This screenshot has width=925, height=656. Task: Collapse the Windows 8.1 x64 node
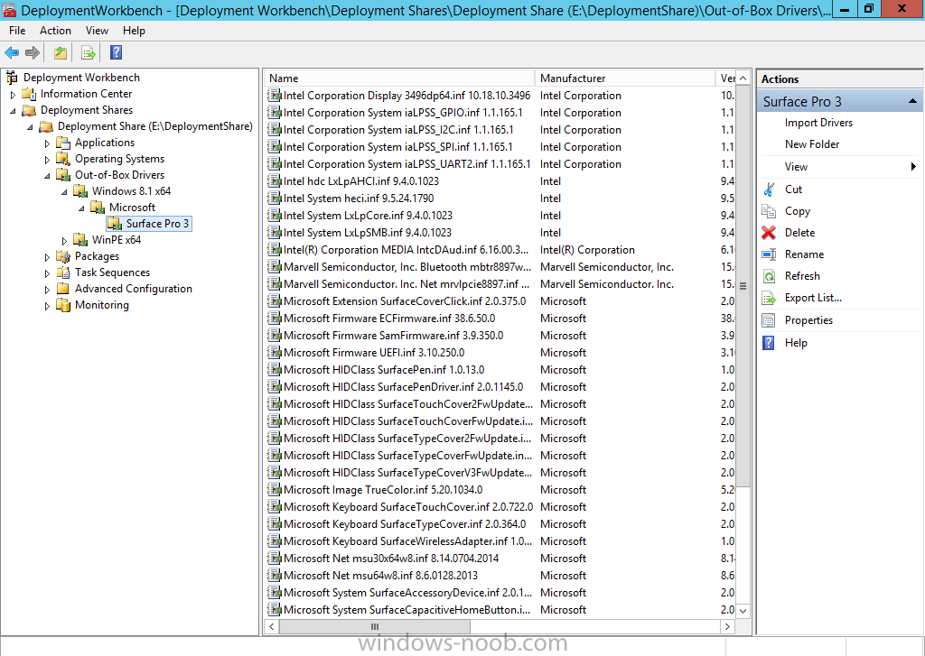pyautogui.click(x=64, y=191)
